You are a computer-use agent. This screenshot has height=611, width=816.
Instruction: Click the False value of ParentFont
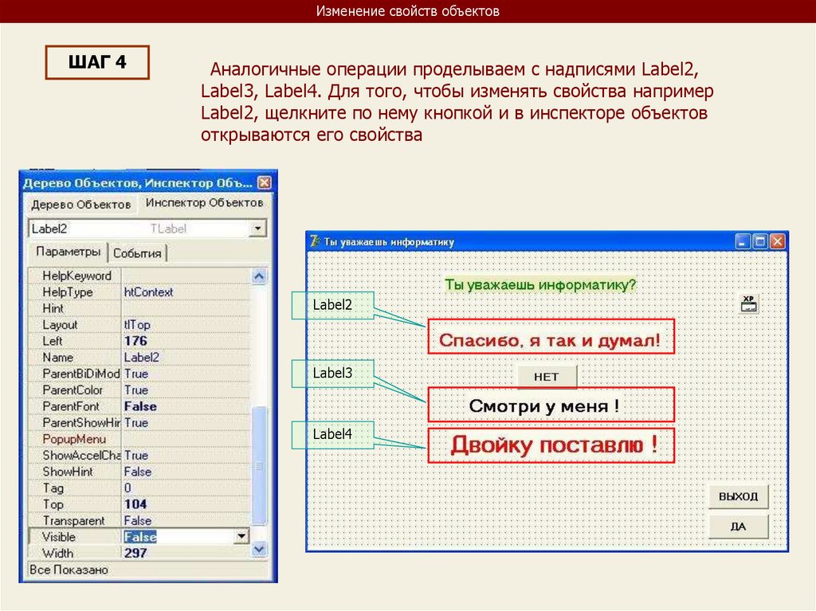click(x=140, y=406)
